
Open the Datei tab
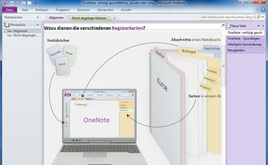pos(9,10)
